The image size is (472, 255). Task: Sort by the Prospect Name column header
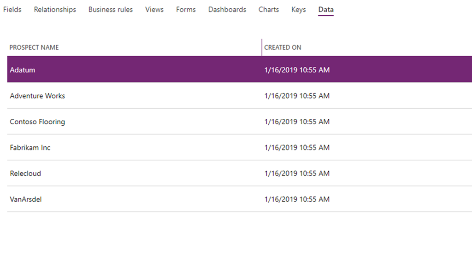point(34,47)
